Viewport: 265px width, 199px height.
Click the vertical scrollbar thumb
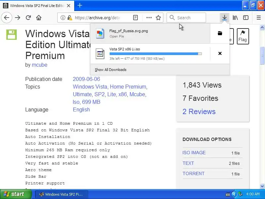coord(262,55)
